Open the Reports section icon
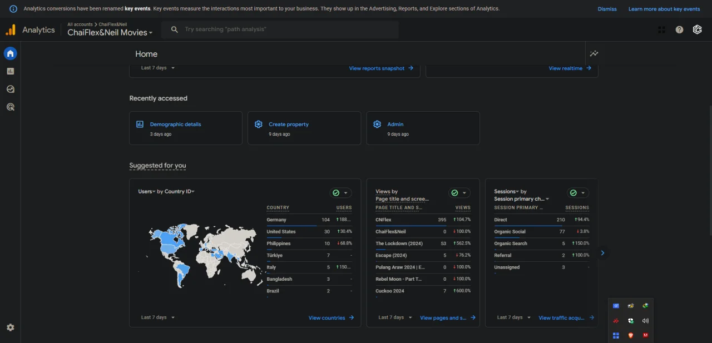Image resolution: width=712 pixels, height=343 pixels. point(10,71)
